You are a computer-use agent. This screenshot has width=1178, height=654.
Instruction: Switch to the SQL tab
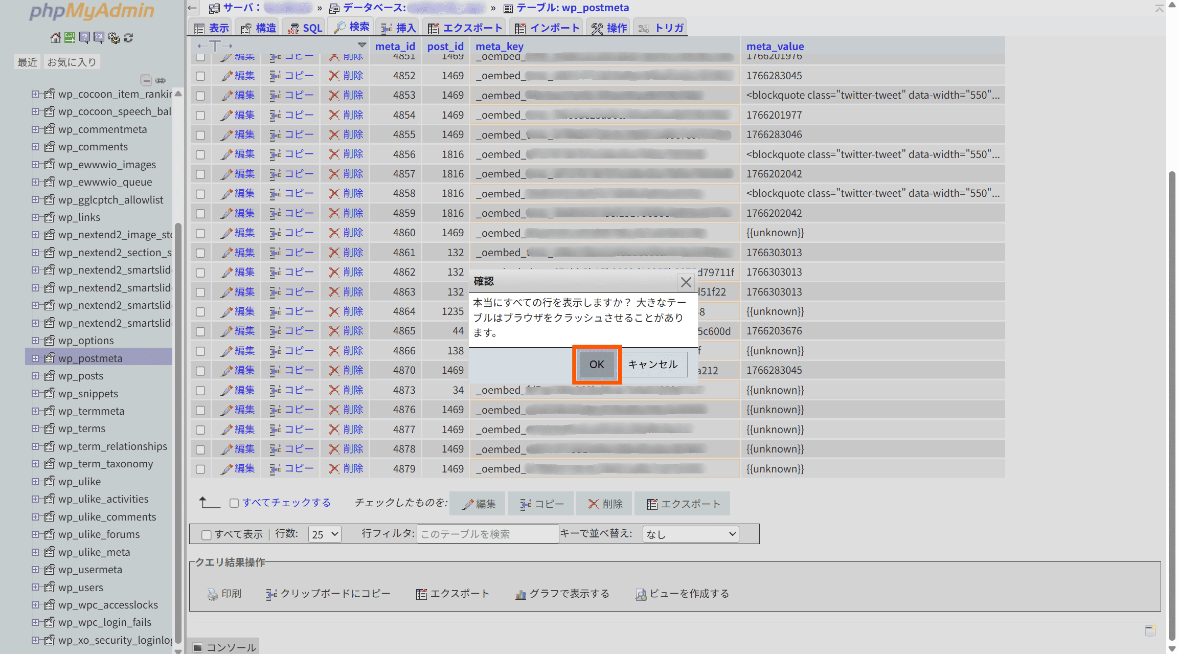[x=305, y=28]
